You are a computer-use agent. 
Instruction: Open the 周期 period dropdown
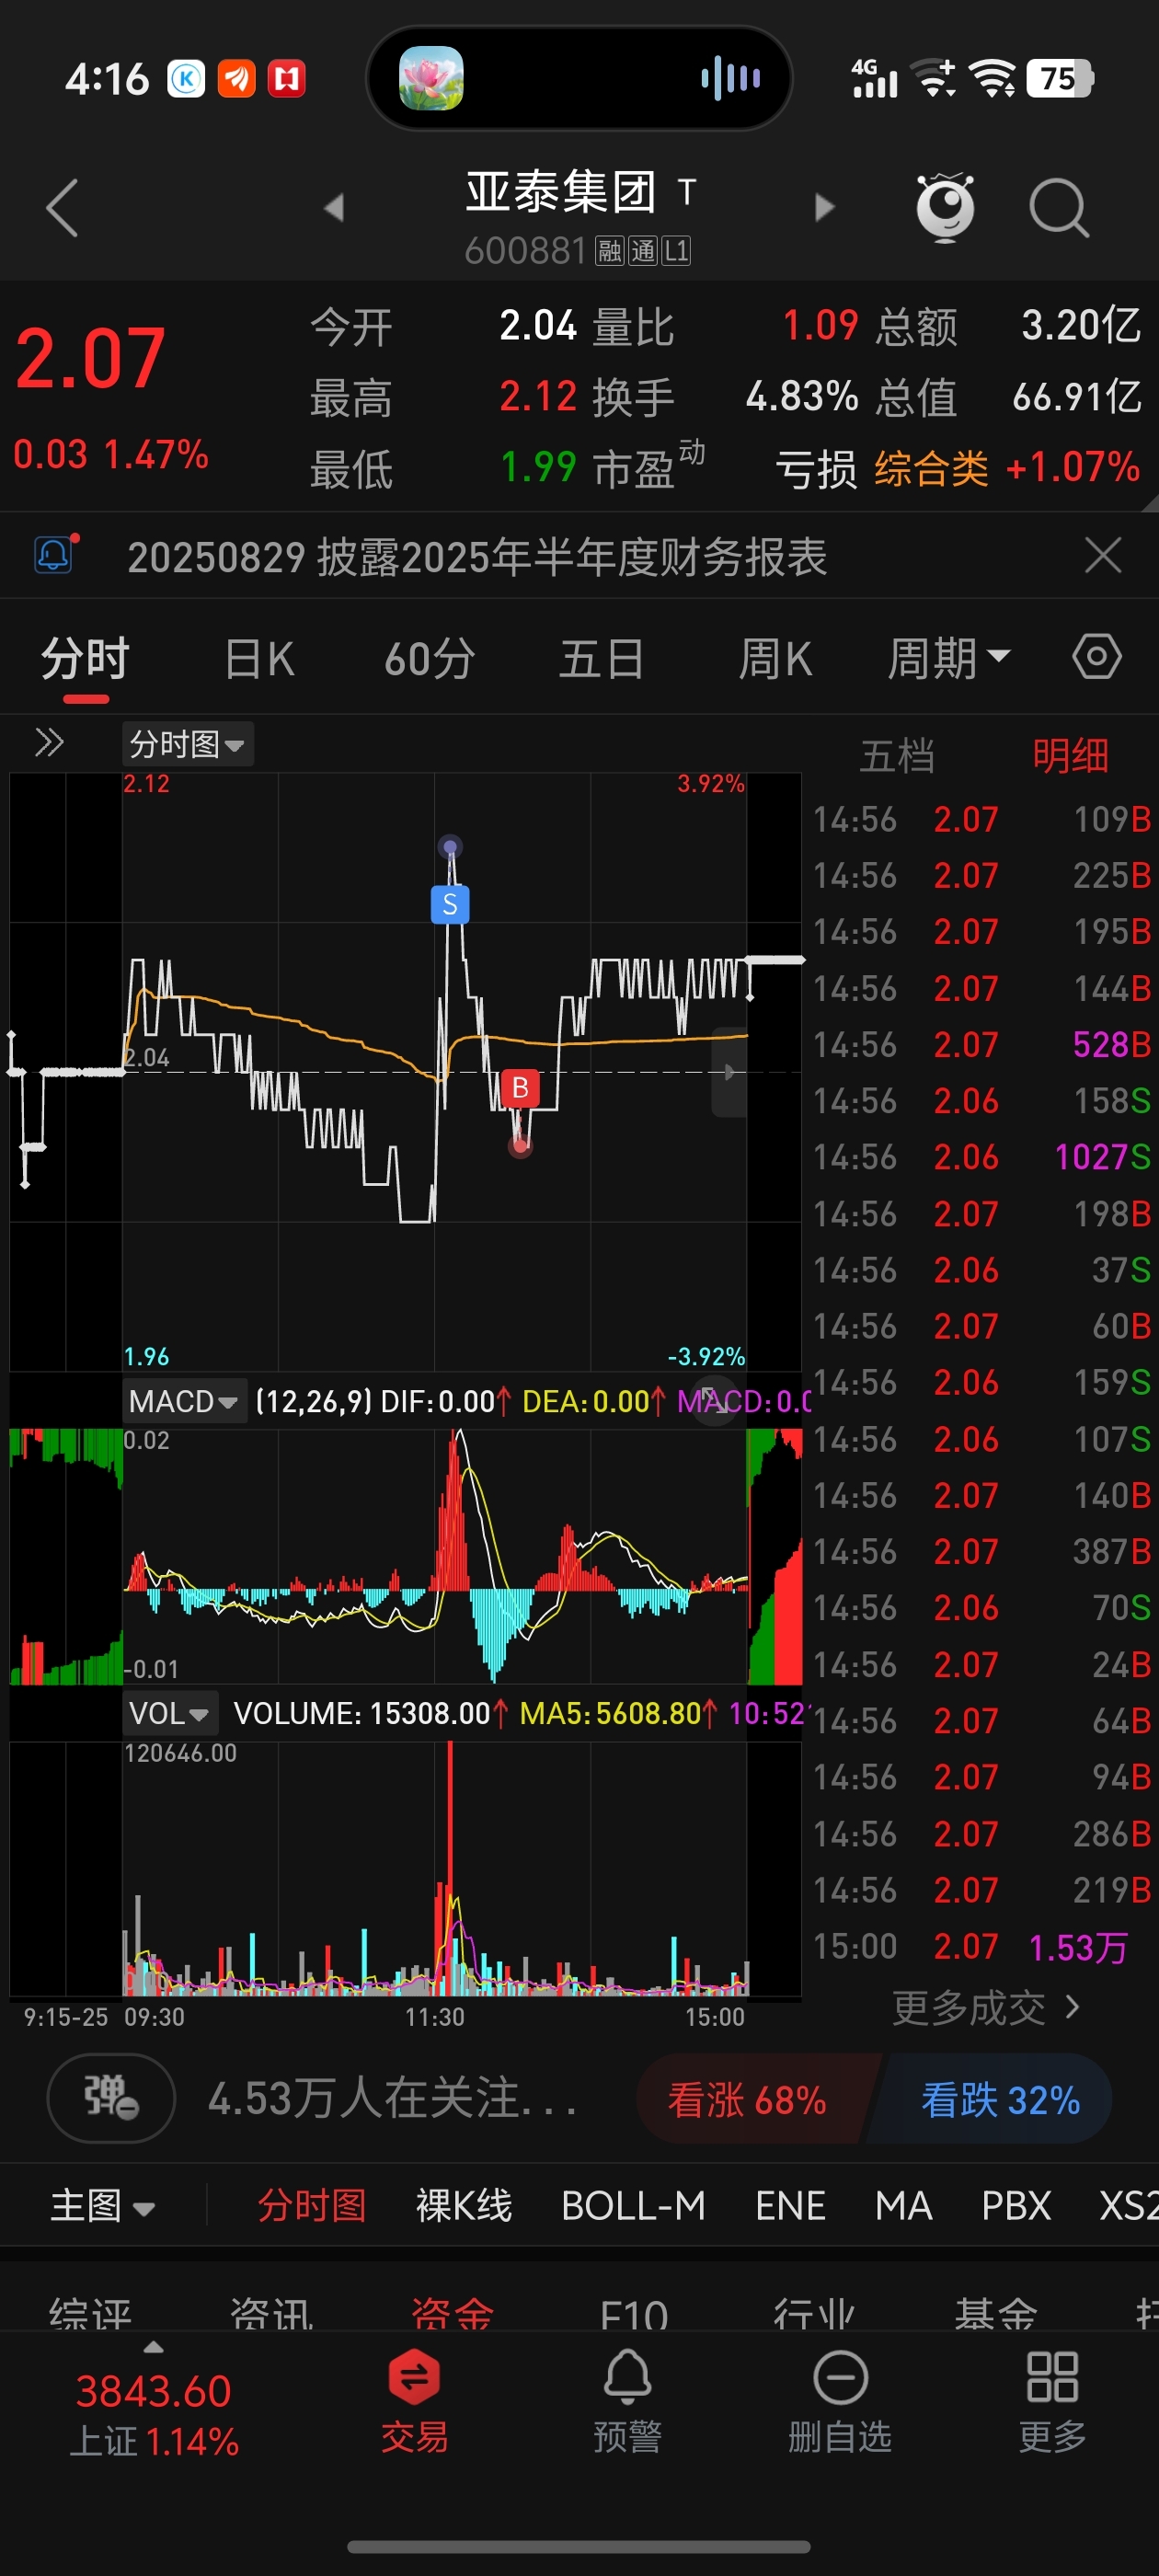[x=949, y=659]
